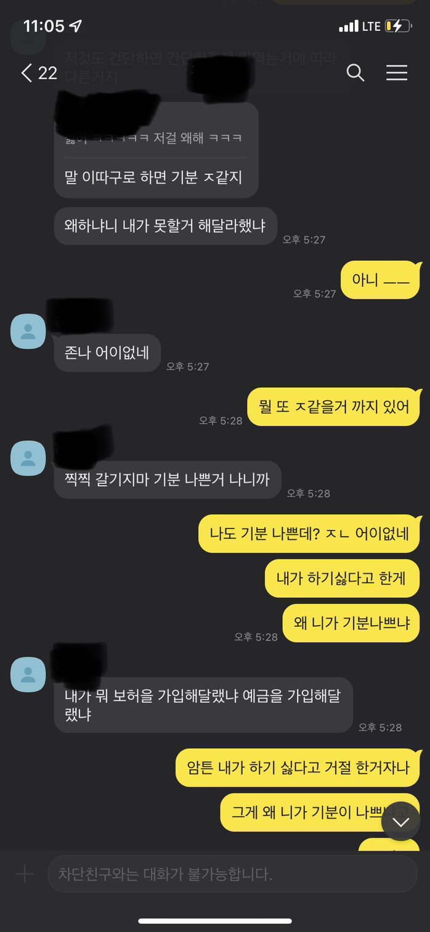430x932 pixels.
Task: Tap the plus attachment icon
Action: [x=25, y=873]
